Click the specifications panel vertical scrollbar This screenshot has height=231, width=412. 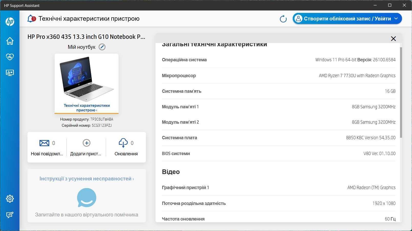pos(401,93)
